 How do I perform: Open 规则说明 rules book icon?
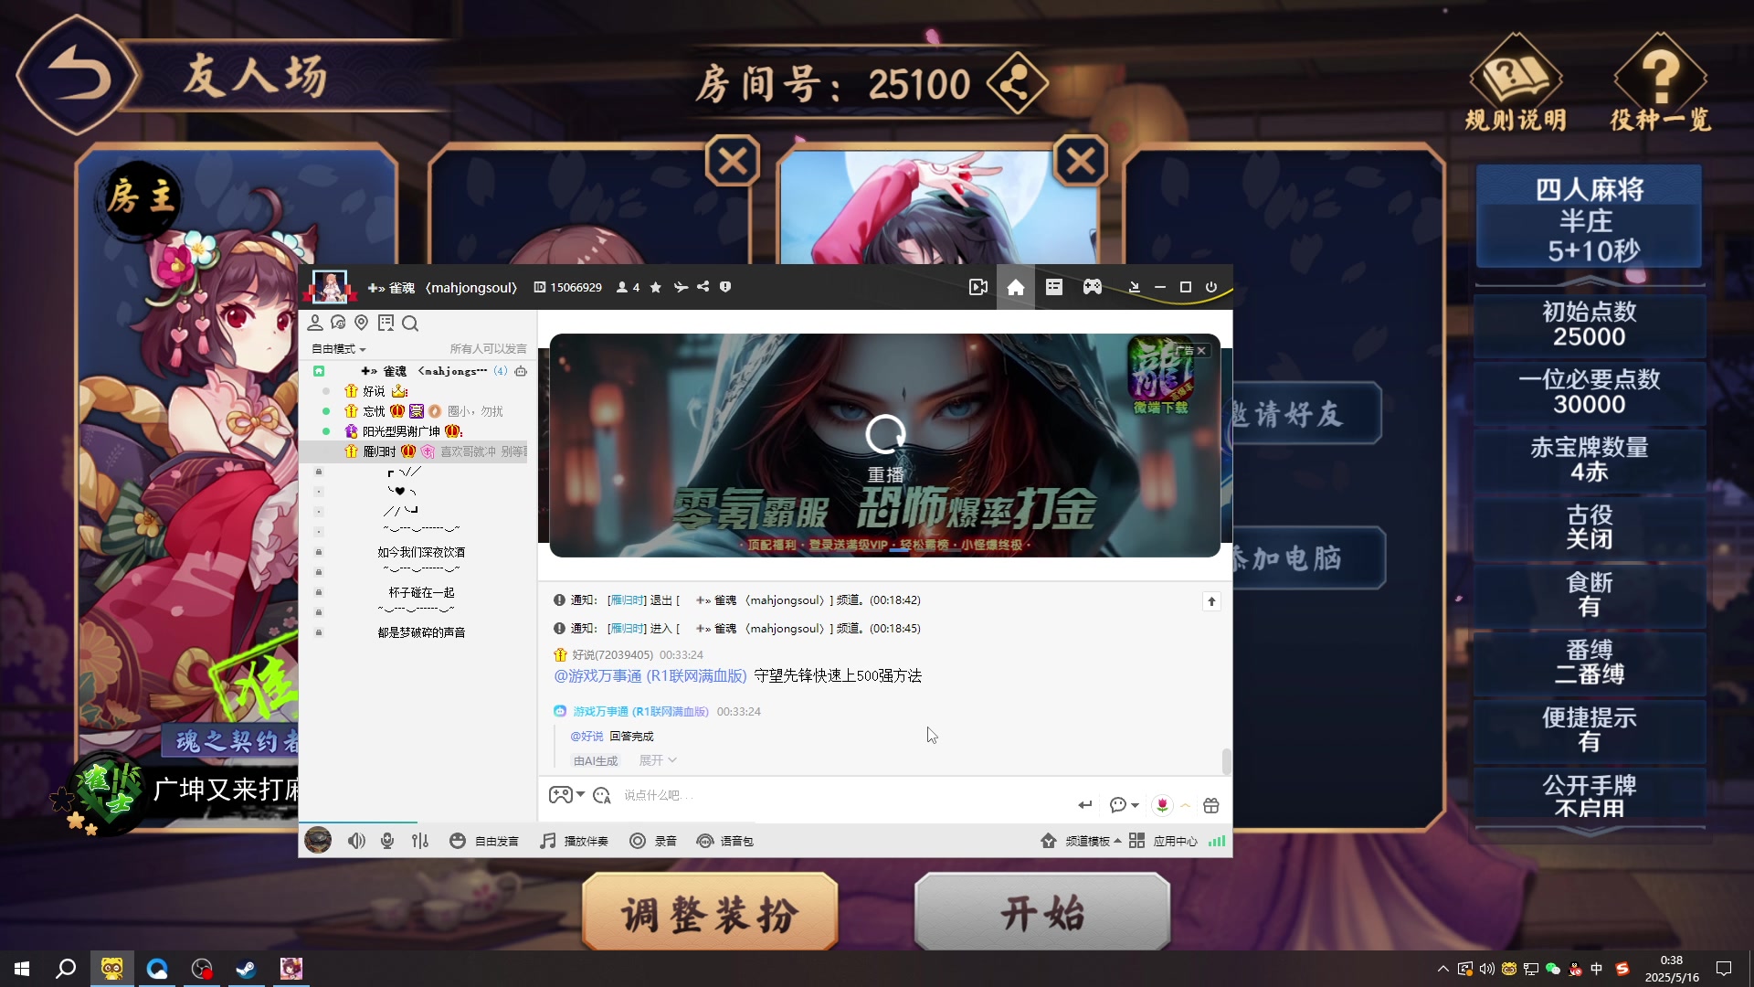1516,82
